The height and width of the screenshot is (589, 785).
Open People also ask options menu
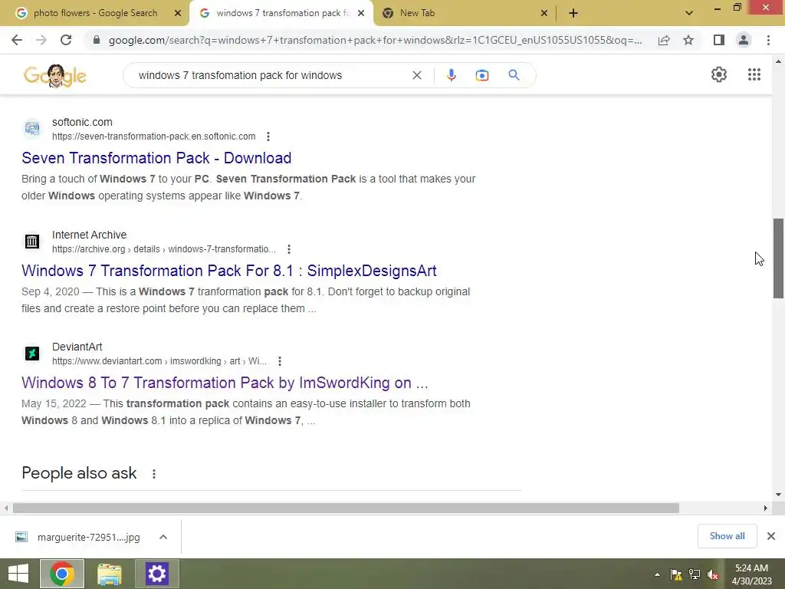pyautogui.click(x=154, y=474)
